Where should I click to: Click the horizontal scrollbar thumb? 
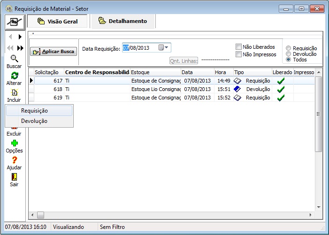[40, 215]
